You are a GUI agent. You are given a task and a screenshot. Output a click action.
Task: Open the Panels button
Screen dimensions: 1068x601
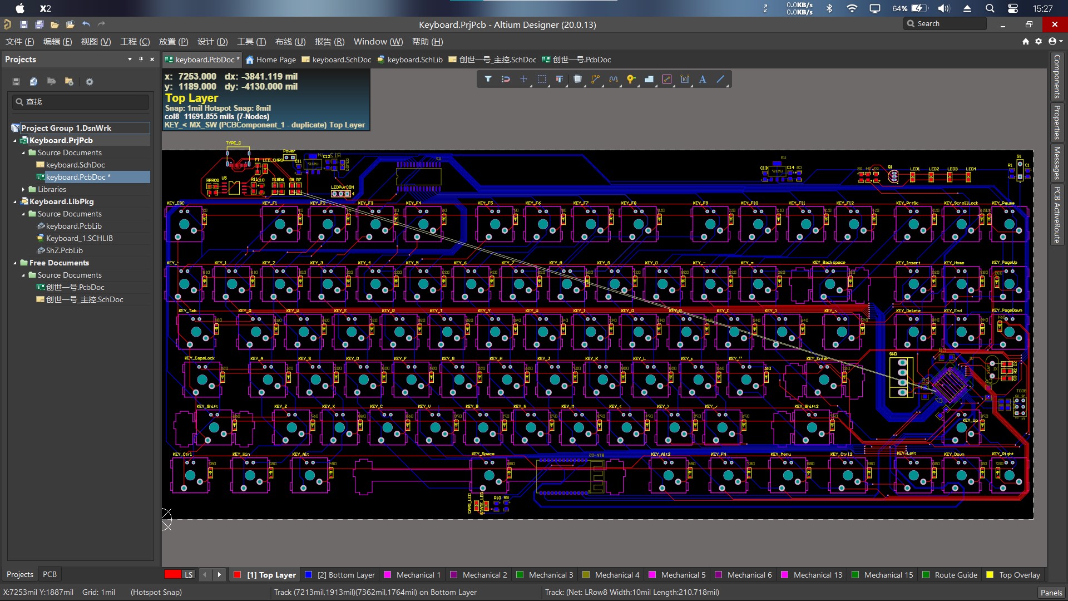1051,593
